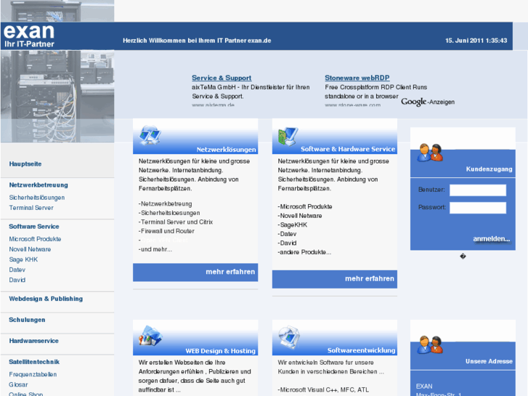Open the Terminal Server sidebar link
This screenshot has width=528, height=396.
tap(31, 208)
